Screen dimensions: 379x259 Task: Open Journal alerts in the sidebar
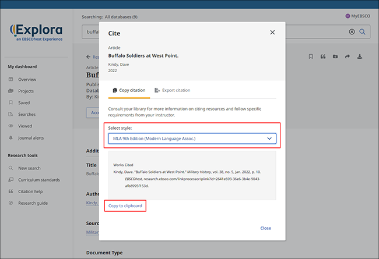click(31, 138)
